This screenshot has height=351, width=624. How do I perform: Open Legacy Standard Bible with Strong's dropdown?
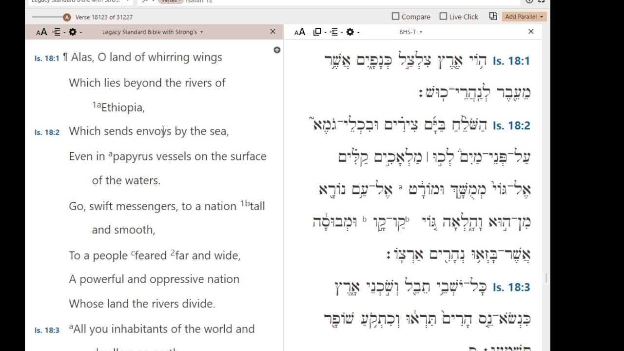tap(153, 32)
